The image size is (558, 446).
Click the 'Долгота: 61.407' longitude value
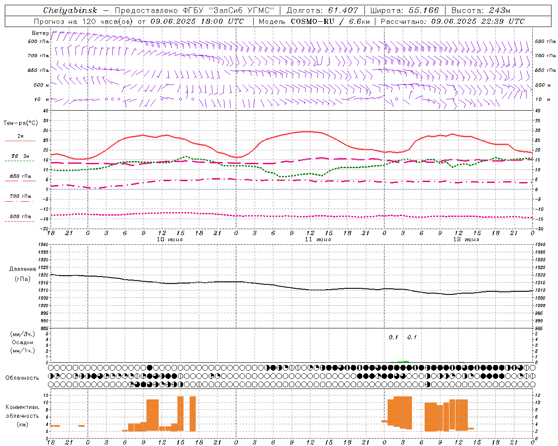(322, 10)
